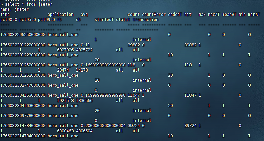Click timestamp 1766032301252000000 on the count 118 row
The height and width of the screenshot is (141, 264).
(x=23, y=65)
